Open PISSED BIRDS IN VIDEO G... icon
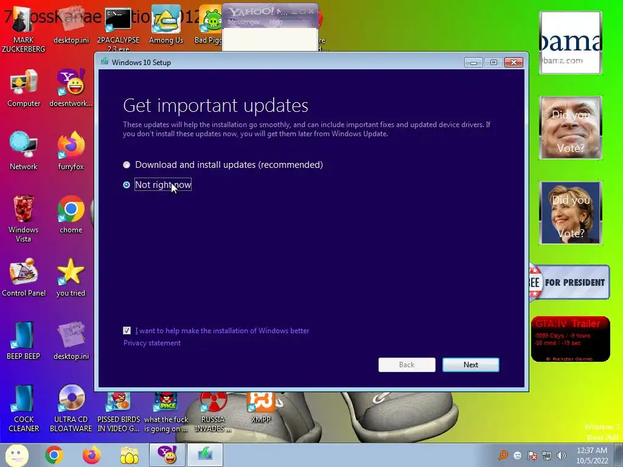The width and height of the screenshot is (623, 467). pos(119,412)
